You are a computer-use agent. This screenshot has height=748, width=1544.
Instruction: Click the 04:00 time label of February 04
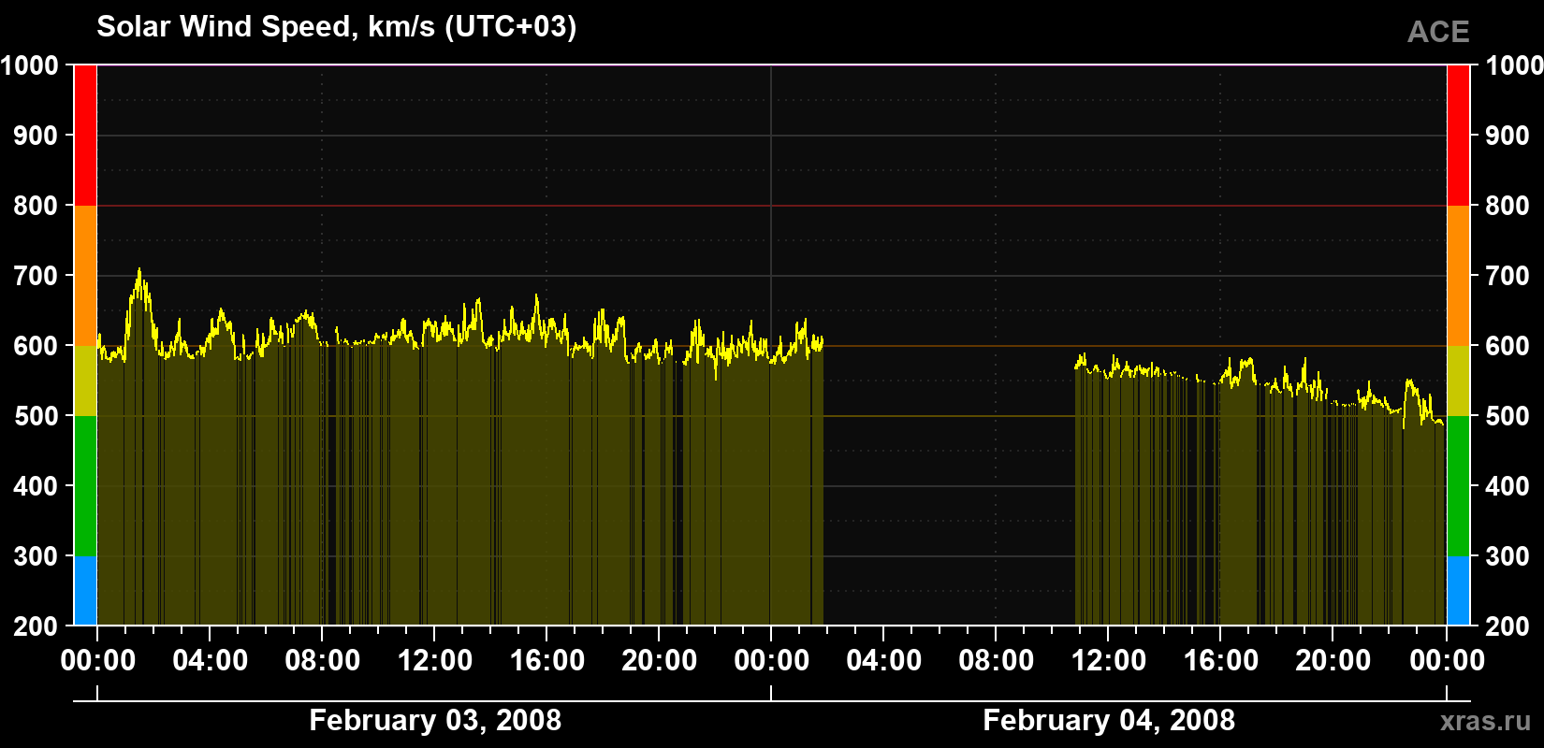pyautogui.click(x=884, y=661)
